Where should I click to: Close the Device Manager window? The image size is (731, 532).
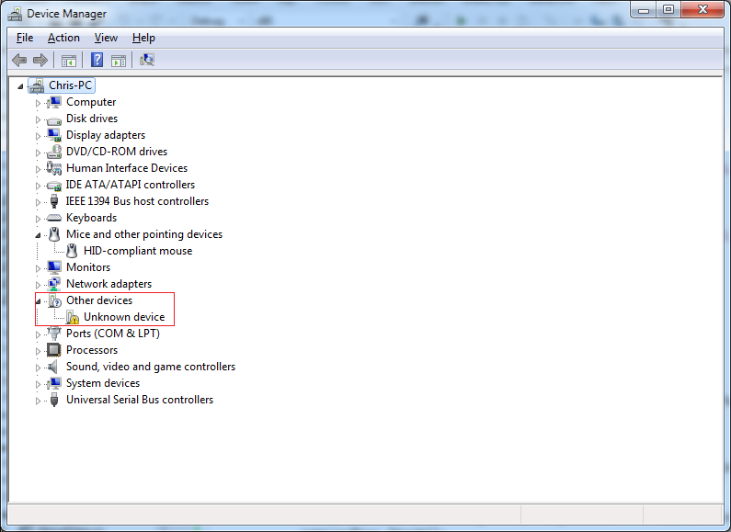click(702, 10)
